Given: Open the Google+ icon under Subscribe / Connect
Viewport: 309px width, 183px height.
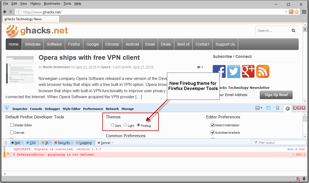Looking at the screenshot, I should coord(248,71).
